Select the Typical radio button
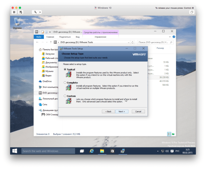 point(65,69)
